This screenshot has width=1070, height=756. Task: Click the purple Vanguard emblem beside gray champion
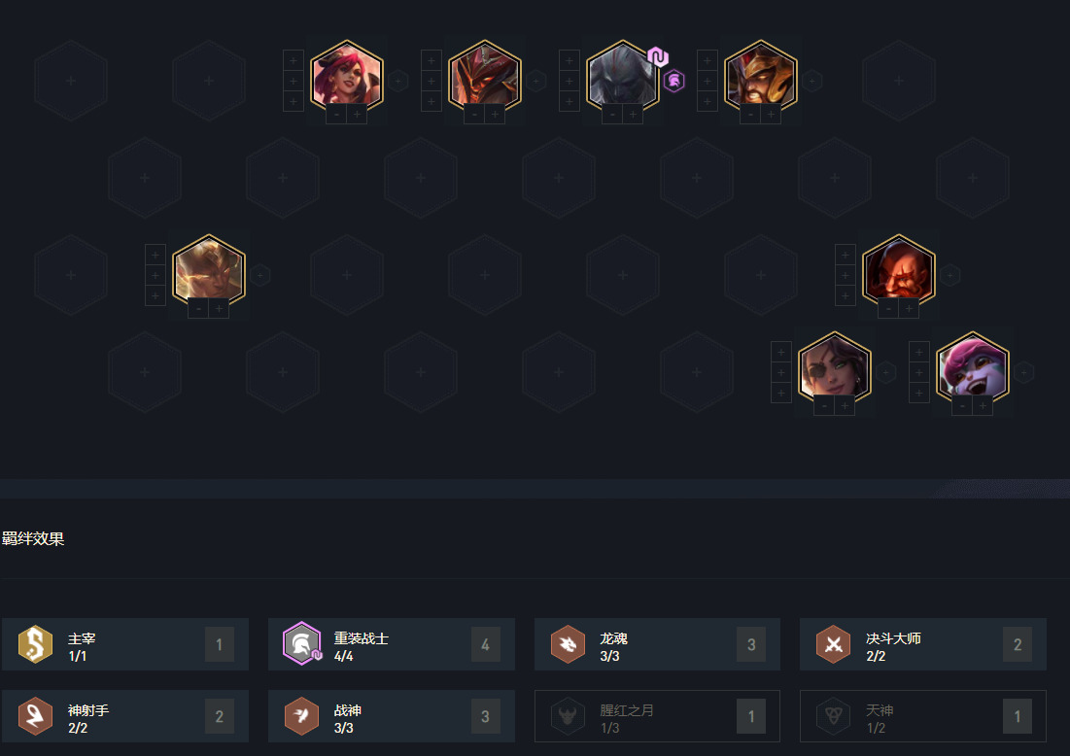click(x=674, y=82)
